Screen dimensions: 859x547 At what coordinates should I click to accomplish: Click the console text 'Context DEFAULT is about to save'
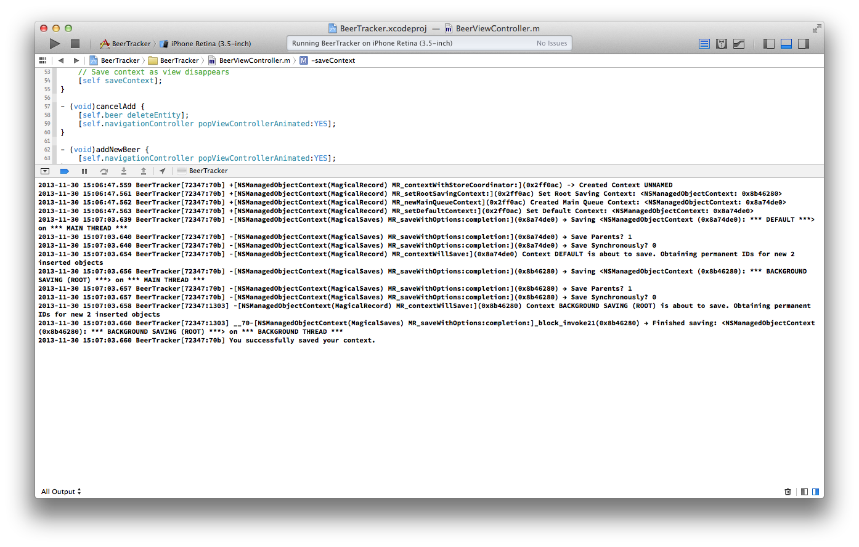[x=587, y=254]
